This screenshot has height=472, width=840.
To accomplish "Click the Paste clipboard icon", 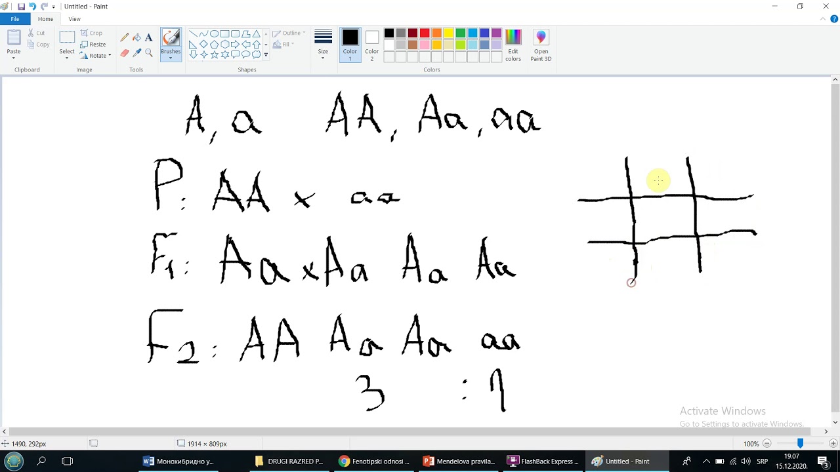I will [13, 37].
